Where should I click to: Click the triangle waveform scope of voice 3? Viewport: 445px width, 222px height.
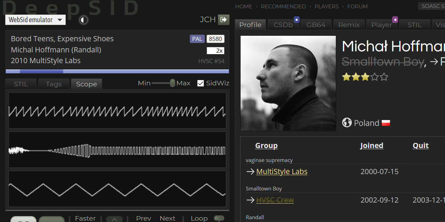(117, 189)
